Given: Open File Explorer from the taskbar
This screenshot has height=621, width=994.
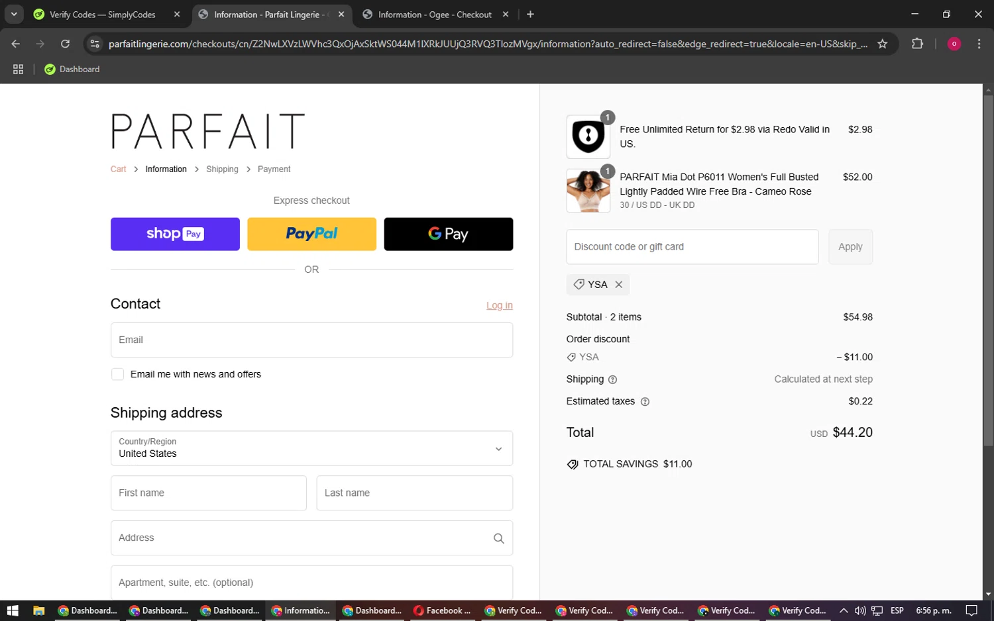Looking at the screenshot, I should click(x=38, y=610).
